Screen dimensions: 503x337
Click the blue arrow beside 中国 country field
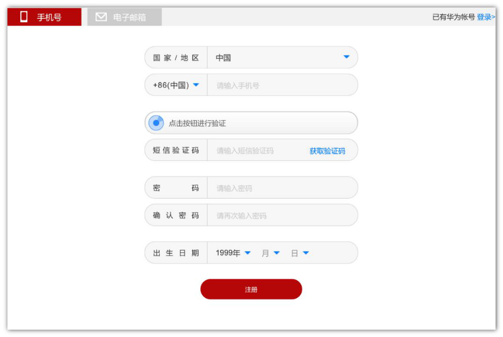pos(346,57)
